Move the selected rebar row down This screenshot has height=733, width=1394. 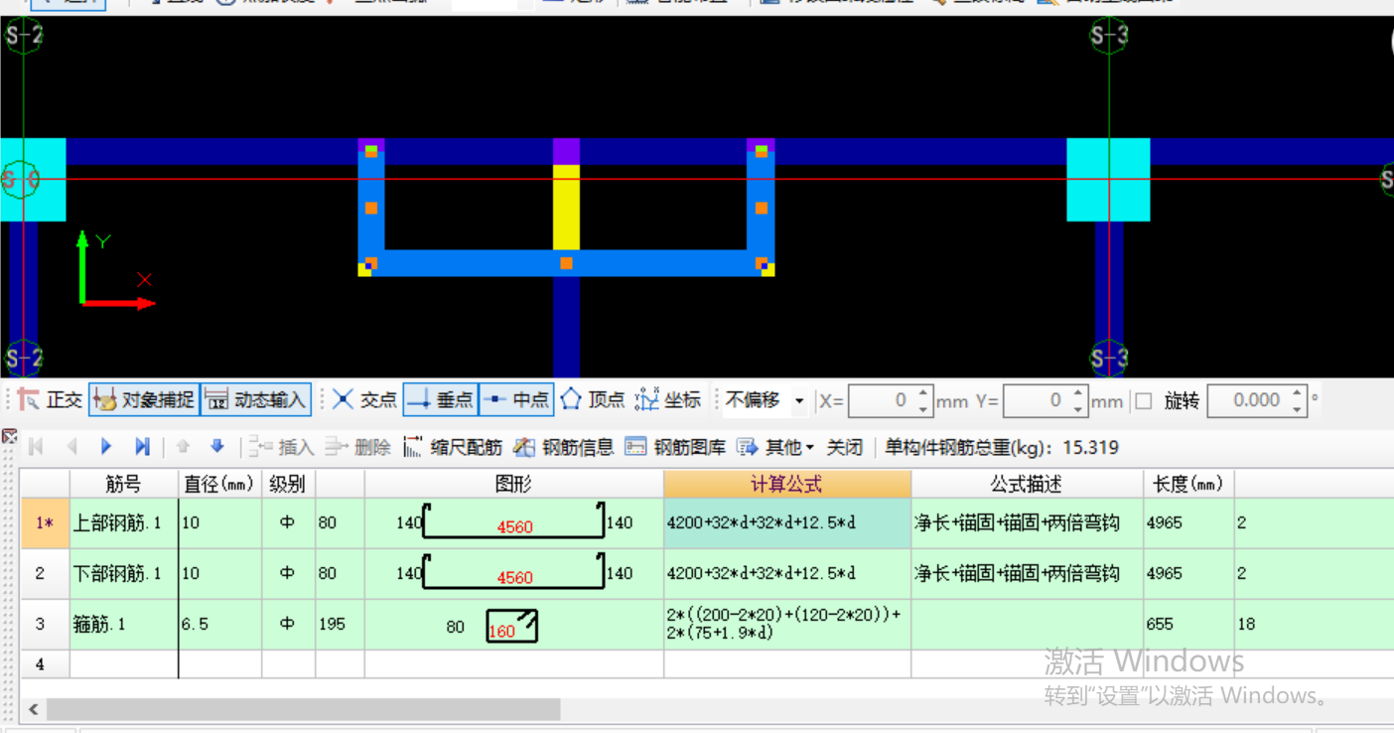coord(217,447)
